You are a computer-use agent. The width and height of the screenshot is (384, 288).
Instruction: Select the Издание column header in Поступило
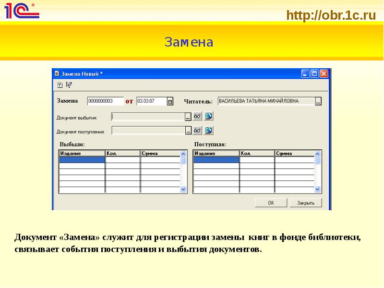(216, 153)
